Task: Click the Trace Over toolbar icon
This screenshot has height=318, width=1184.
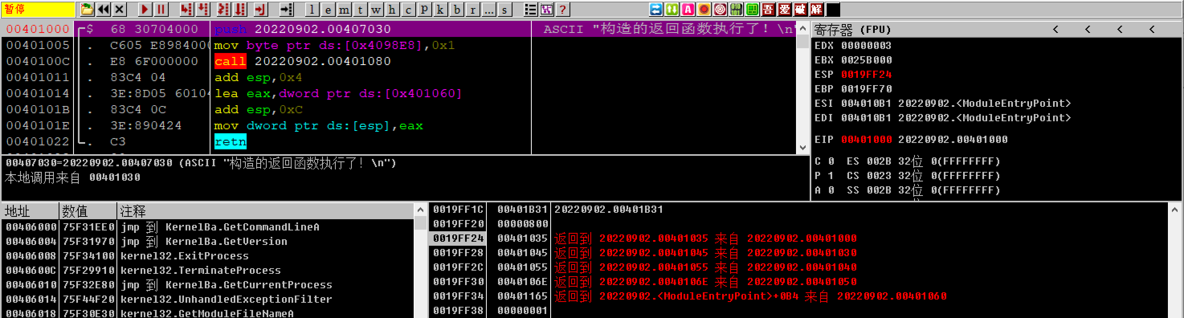Action: (241, 9)
